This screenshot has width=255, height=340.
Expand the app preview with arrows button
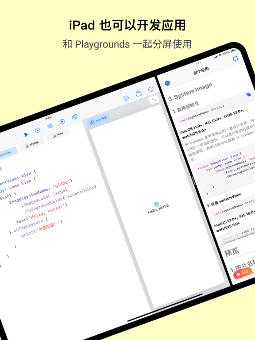pos(154,100)
